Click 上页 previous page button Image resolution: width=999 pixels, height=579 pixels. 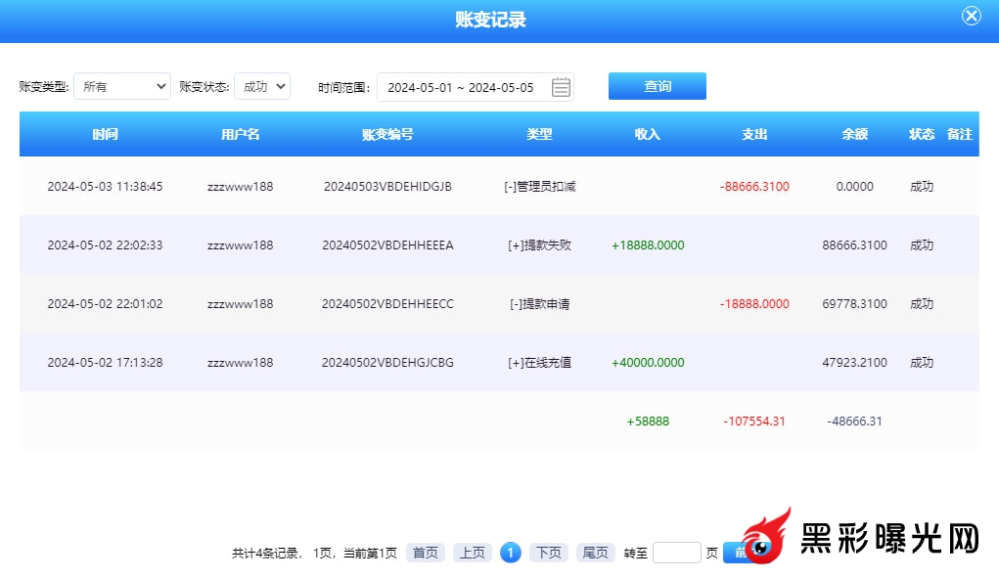[x=473, y=553]
